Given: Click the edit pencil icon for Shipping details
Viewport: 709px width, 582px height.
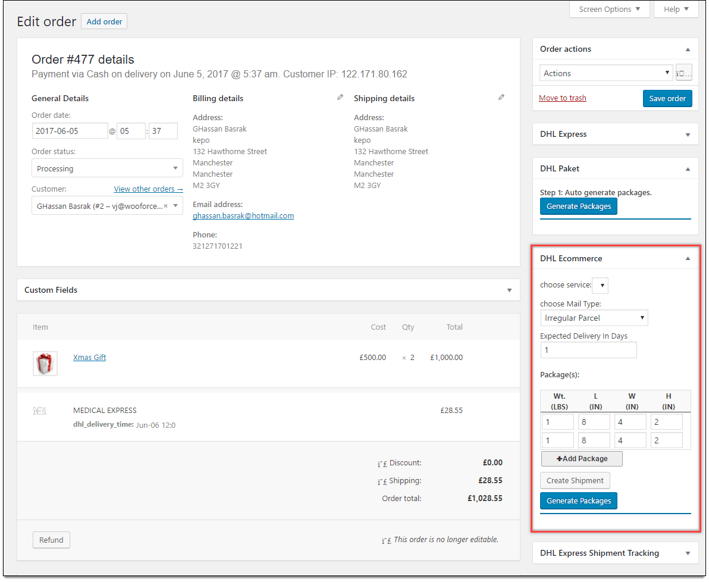Looking at the screenshot, I should click(501, 96).
